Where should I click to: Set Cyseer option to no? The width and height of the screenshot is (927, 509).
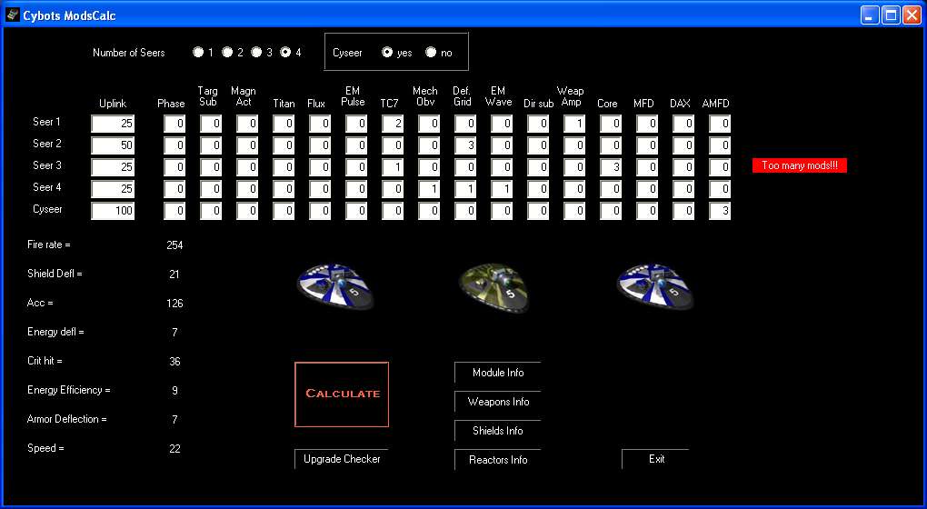point(431,53)
